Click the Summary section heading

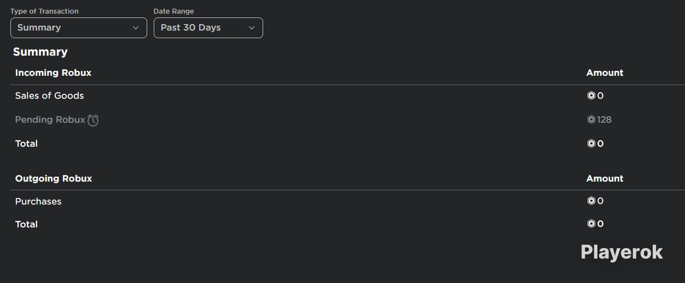pyautogui.click(x=40, y=52)
